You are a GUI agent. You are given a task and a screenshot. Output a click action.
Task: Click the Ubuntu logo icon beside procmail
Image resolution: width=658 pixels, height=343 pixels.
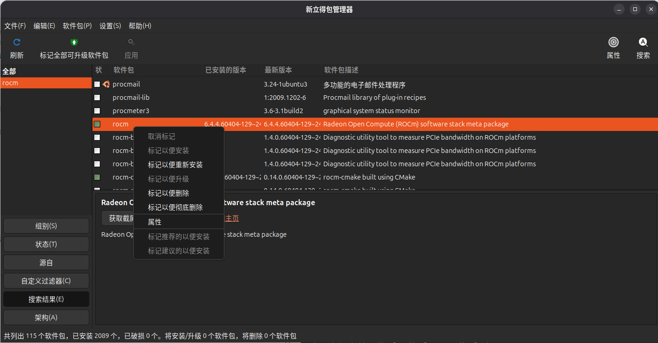pos(106,84)
